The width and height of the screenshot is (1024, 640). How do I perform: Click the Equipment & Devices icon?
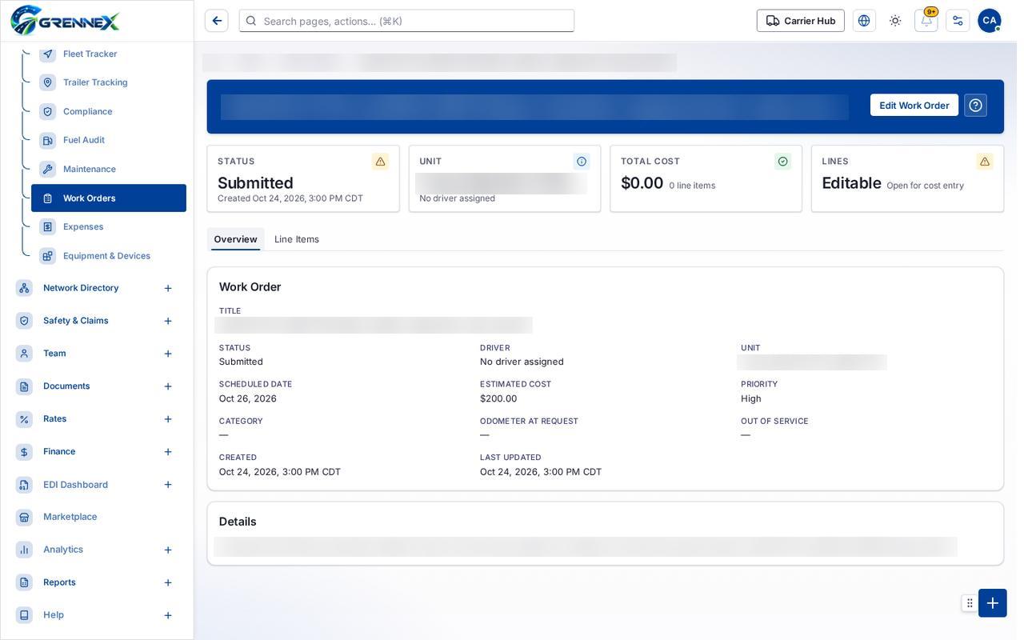click(48, 256)
